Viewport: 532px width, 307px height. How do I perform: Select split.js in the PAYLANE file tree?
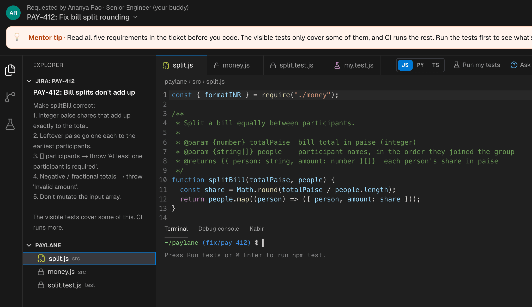click(89, 259)
